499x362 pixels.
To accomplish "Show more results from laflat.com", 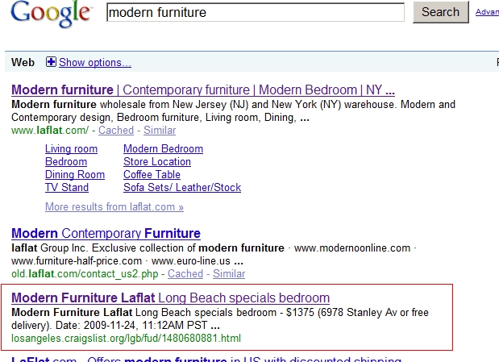I will point(114,207).
